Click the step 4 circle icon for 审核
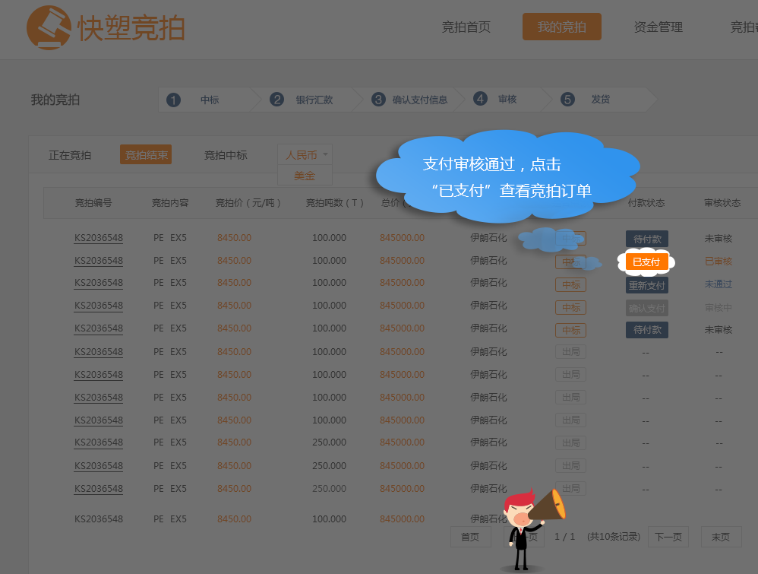The height and width of the screenshot is (574, 758). tap(480, 100)
